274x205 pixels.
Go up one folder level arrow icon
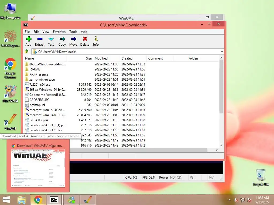(x=26, y=52)
